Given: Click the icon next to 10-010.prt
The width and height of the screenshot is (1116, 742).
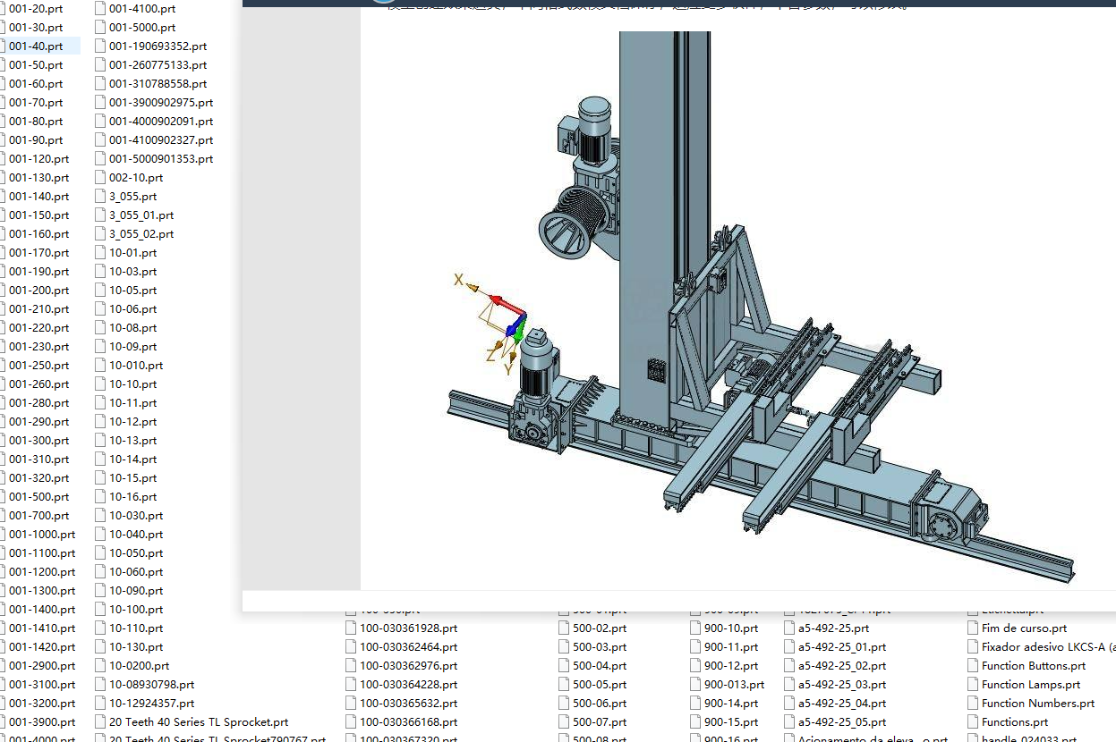Looking at the screenshot, I should [100, 365].
